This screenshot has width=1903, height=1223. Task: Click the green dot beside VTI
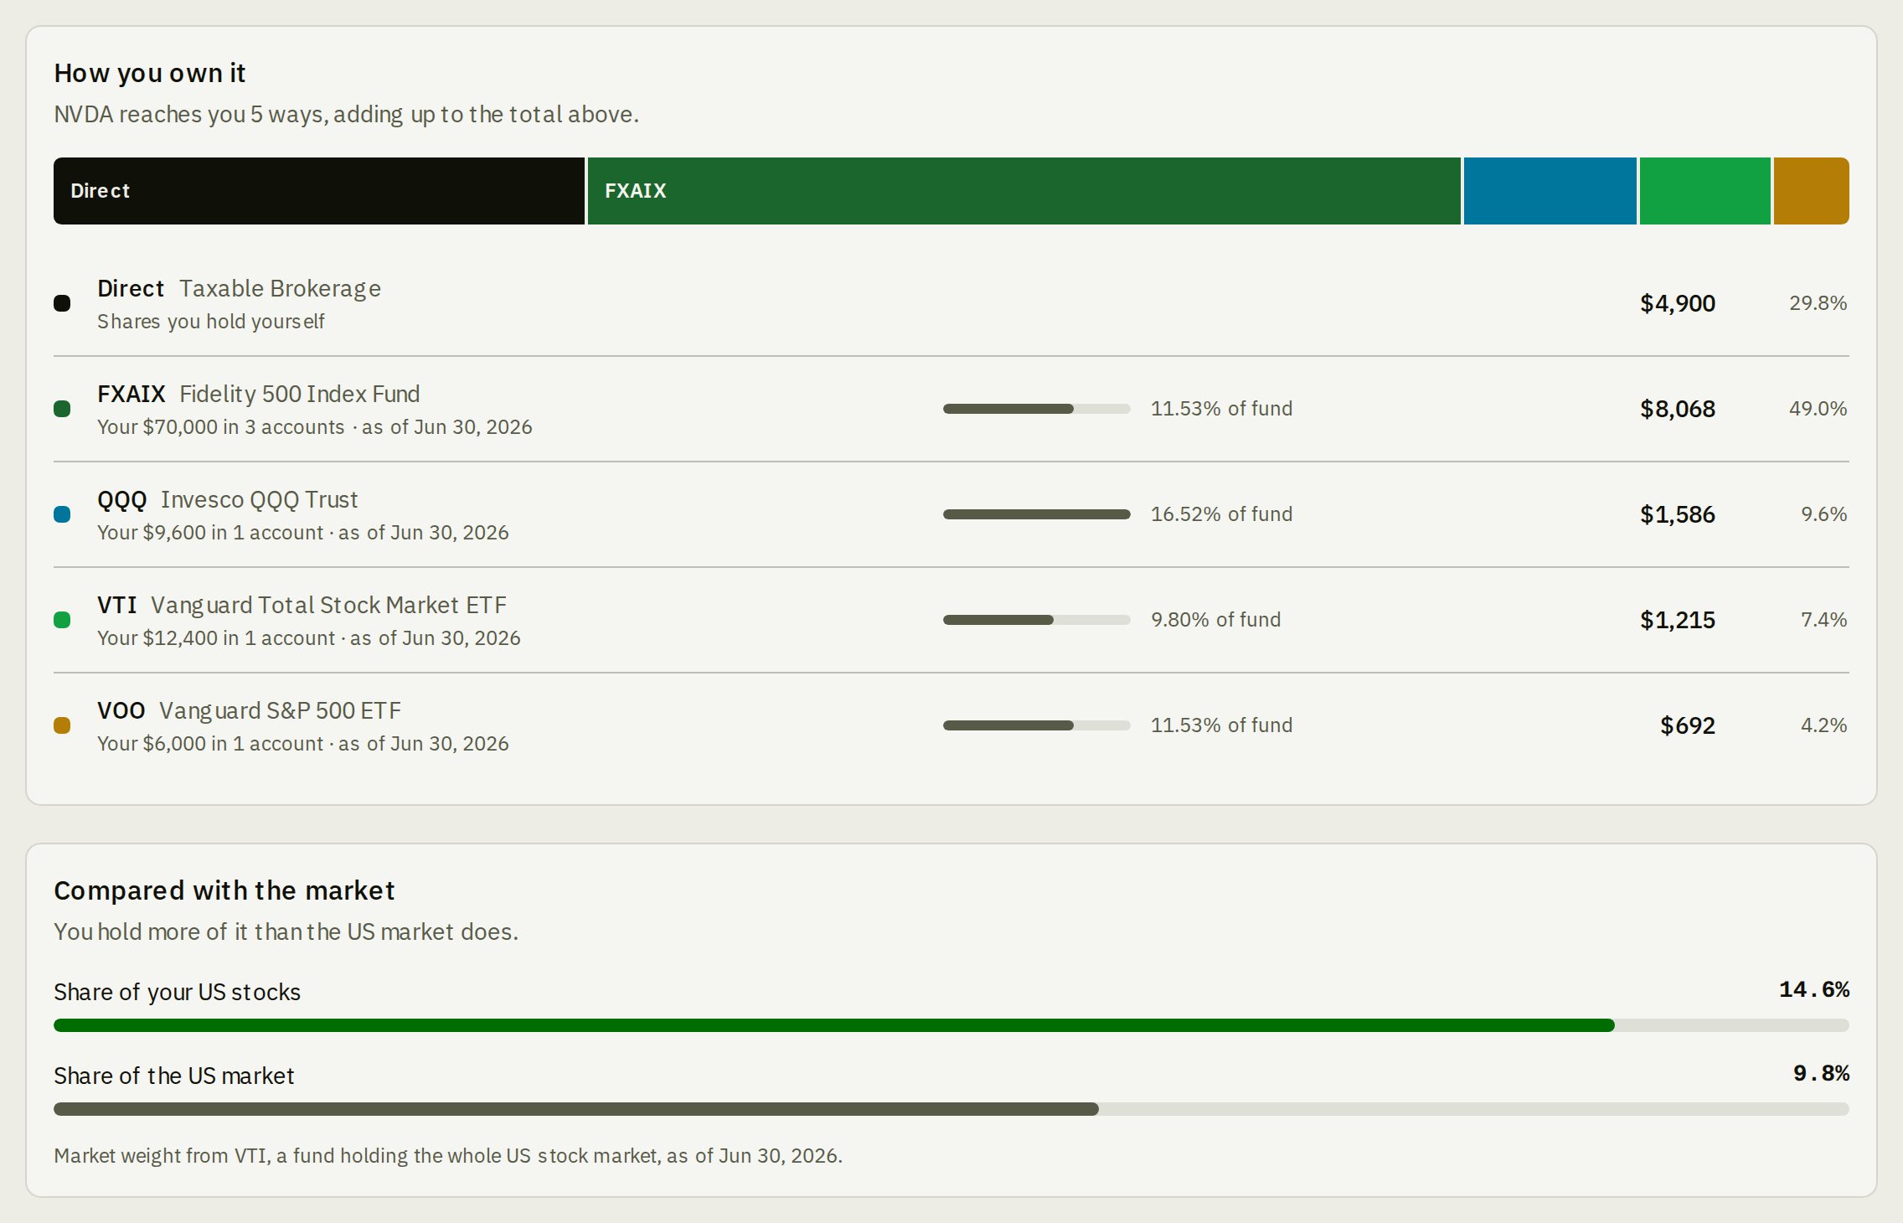[x=62, y=620]
